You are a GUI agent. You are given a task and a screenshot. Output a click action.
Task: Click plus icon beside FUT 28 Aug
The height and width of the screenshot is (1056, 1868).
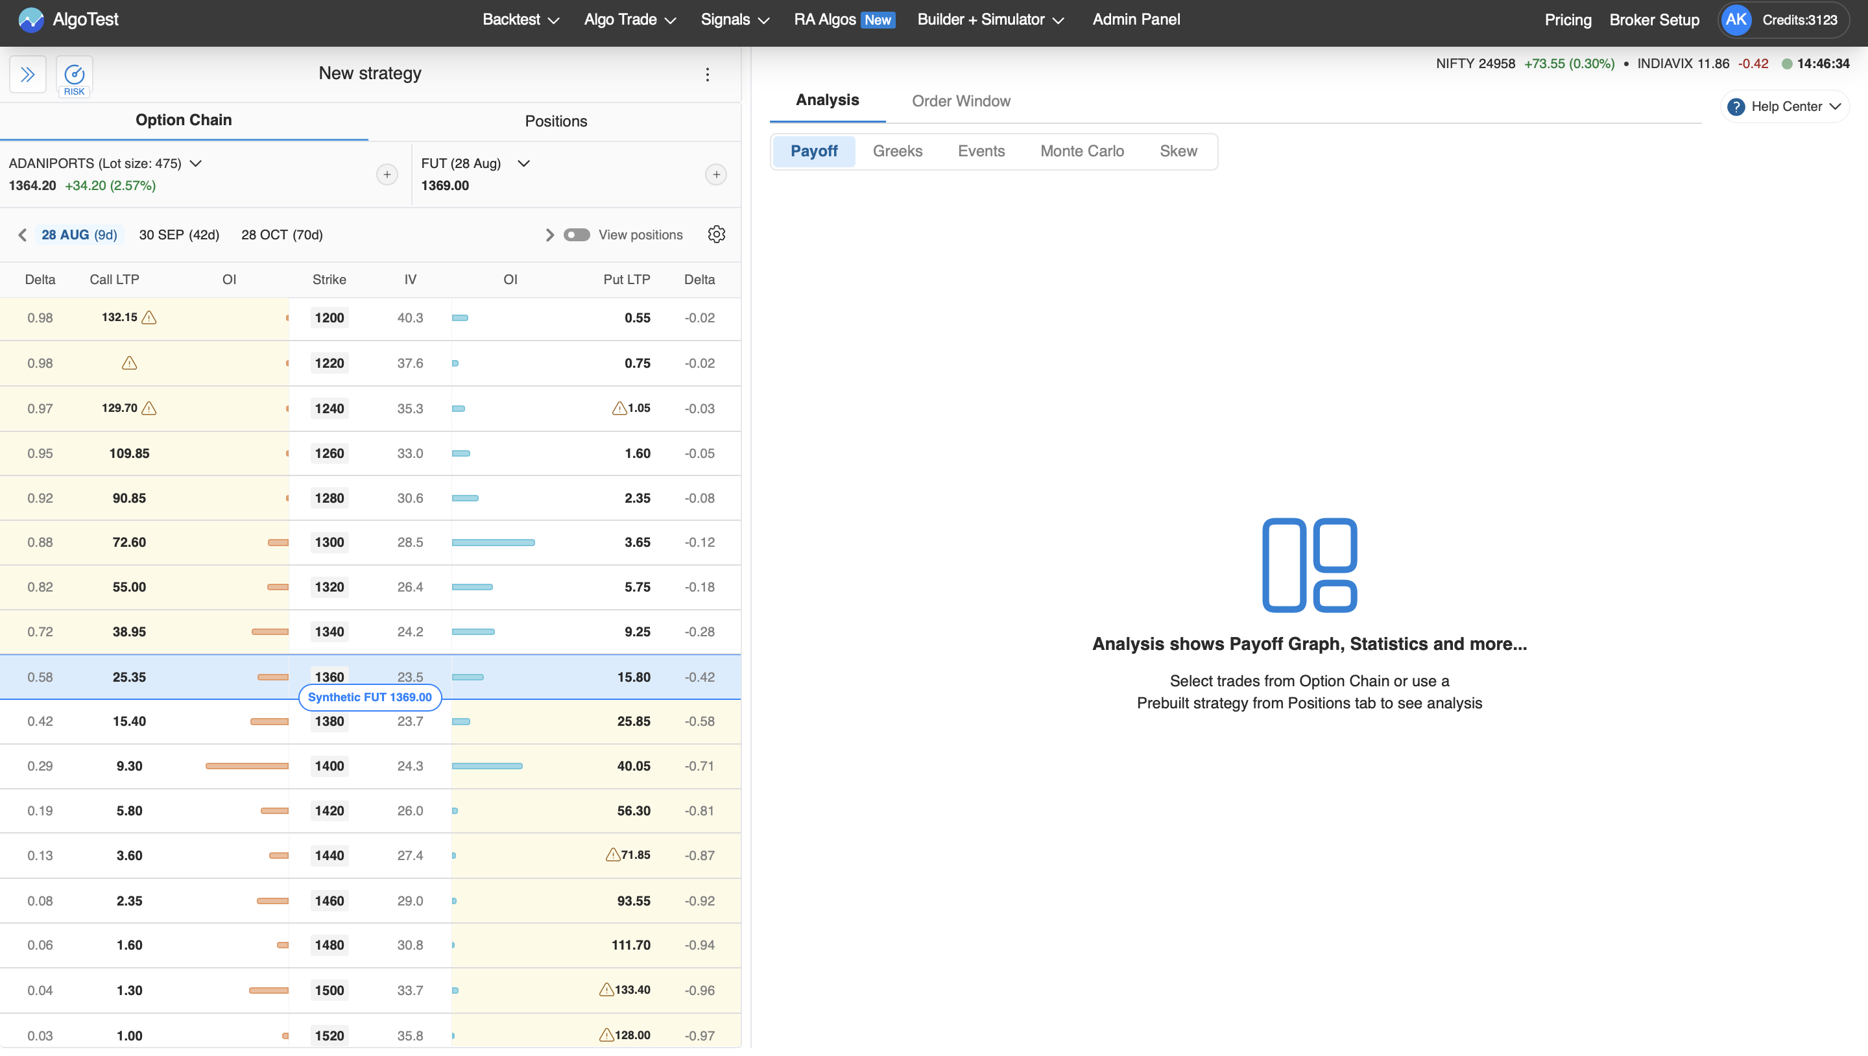point(715,174)
